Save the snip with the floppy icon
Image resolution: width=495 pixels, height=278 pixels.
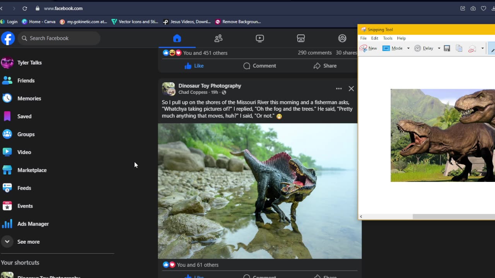pos(447,48)
